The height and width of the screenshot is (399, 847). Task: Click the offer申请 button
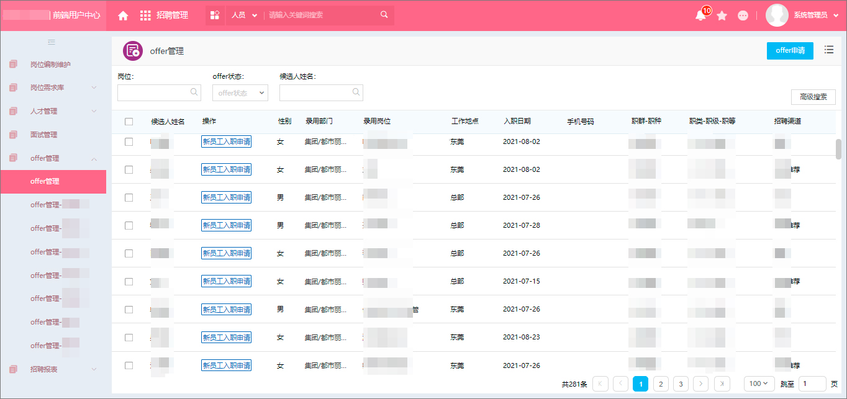coord(790,51)
